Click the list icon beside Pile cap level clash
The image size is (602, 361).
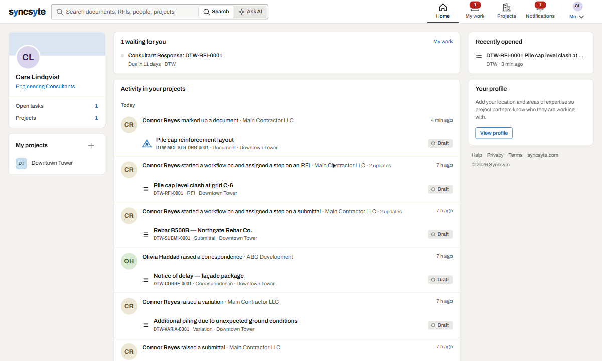[146, 189]
